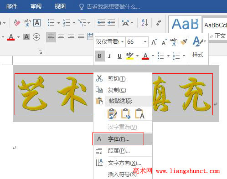Viewport: 227px width, 179px height.
Task: Apply red font color in mini toolbar
Action: [145, 56]
